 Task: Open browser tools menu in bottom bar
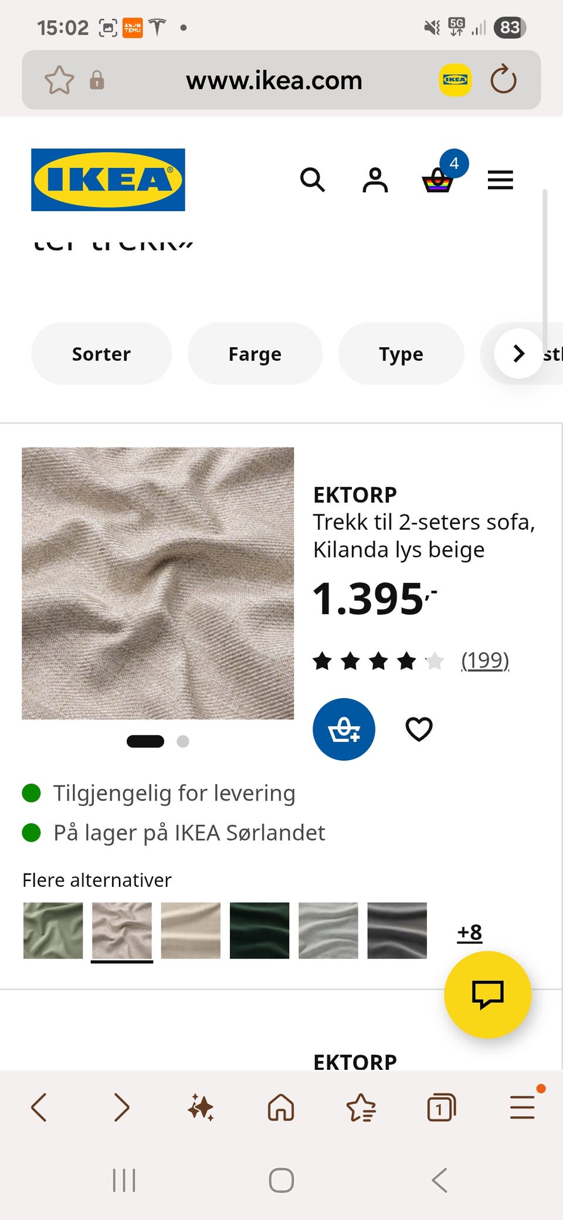tap(522, 1107)
